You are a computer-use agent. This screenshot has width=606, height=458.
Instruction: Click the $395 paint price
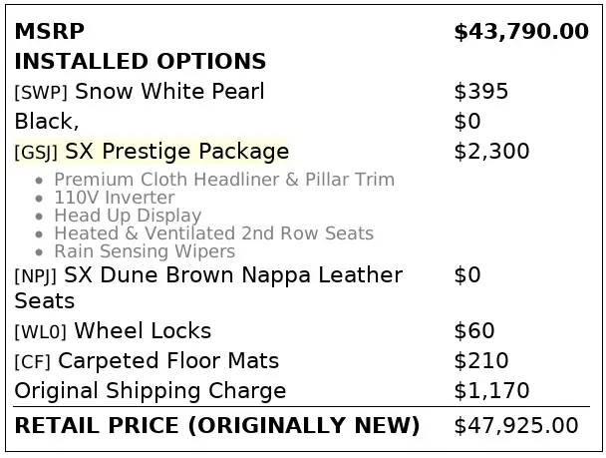click(480, 92)
